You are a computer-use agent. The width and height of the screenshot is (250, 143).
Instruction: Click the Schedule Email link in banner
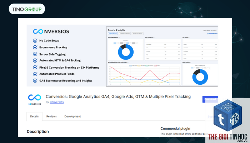coord(212,34)
